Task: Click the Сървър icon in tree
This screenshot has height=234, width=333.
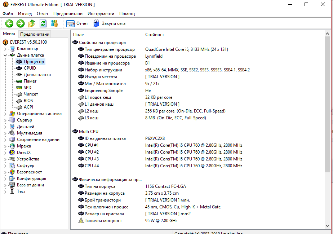Action: click(x=12, y=120)
